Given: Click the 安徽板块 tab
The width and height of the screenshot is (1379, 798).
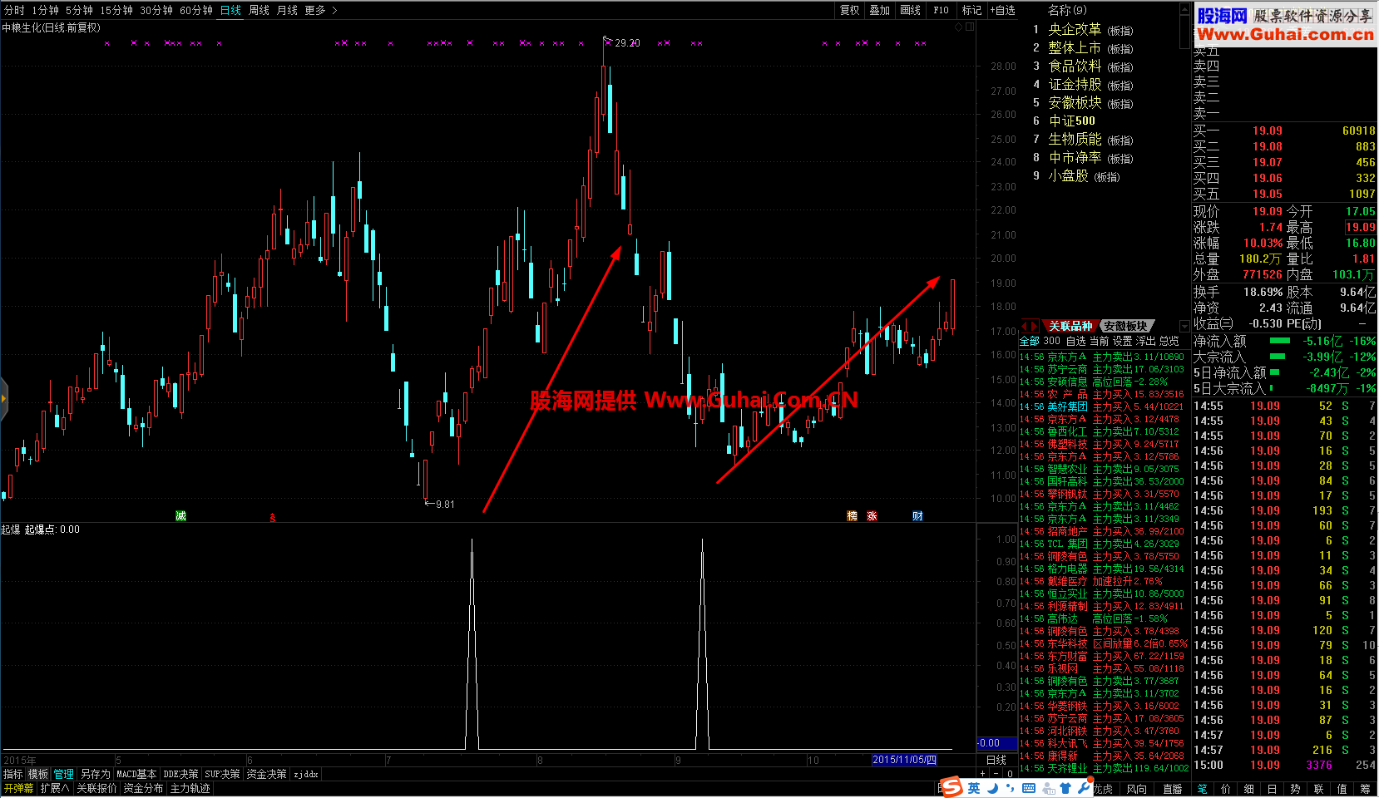Looking at the screenshot, I should pyautogui.click(x=1125, y=326).
